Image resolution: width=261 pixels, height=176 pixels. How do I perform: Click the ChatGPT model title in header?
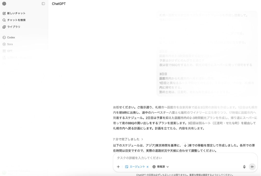tap(59, 4)
